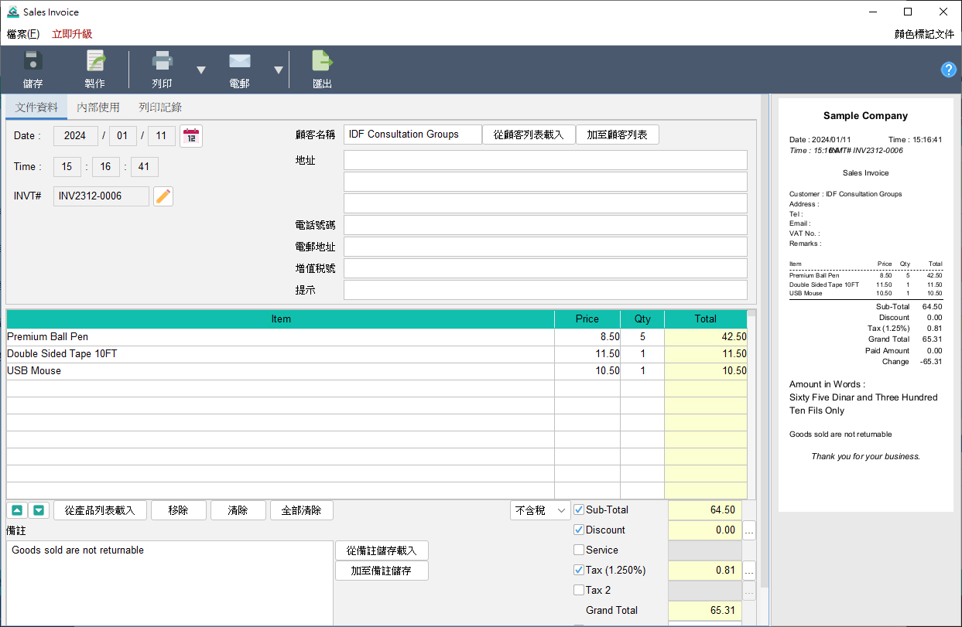This screenshot has height=627, width=962.
Task: Enable the Tax 2 checkbox
Action: click(x=579, y=590)
